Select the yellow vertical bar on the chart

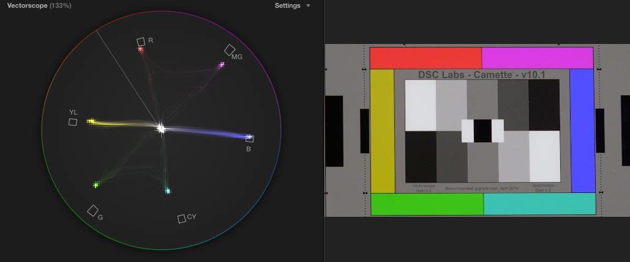pos(383,131)
